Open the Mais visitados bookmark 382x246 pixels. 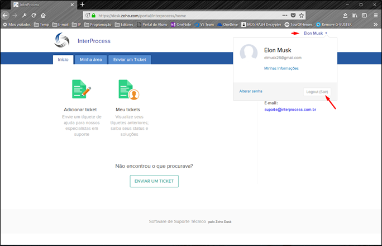click(x=17, y=25)
